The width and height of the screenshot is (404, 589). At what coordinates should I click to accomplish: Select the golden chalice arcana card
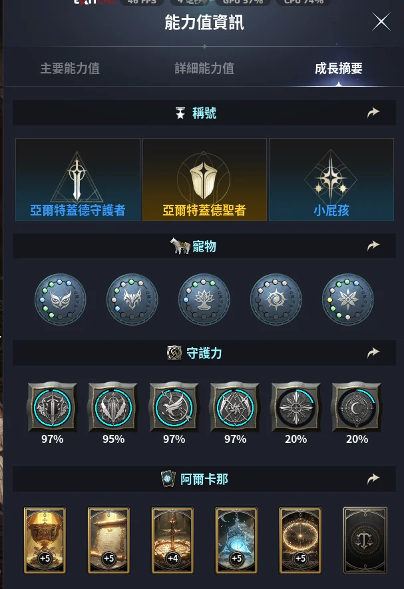(x=45, y=540)
